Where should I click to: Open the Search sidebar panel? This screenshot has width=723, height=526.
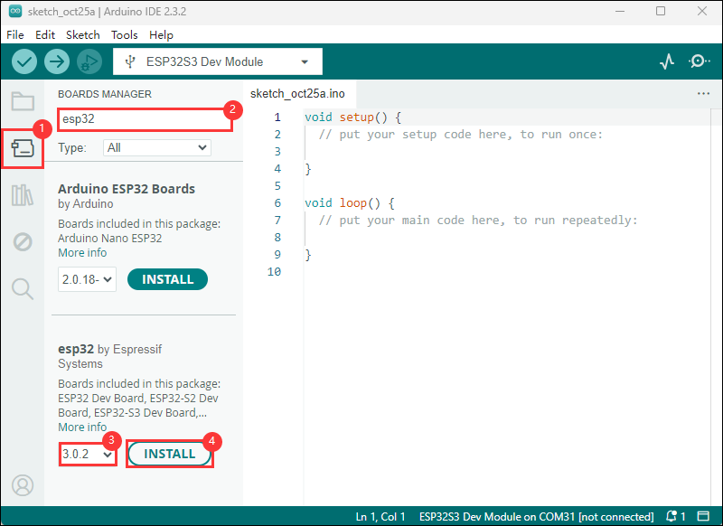23,289
